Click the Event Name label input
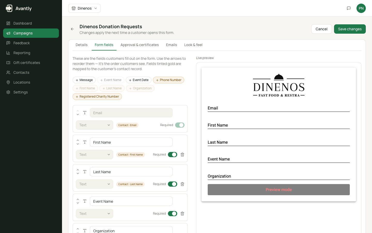This screenshot has height=233, width=372. pos(131,201)
